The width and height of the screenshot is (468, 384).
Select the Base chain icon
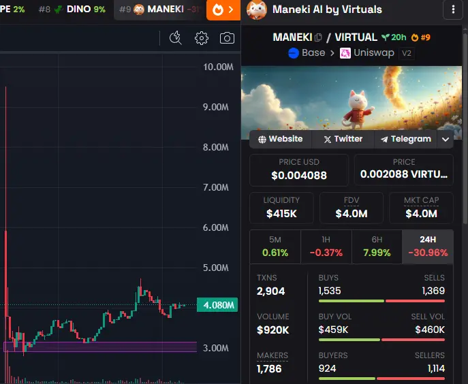(x=294, y=53)
